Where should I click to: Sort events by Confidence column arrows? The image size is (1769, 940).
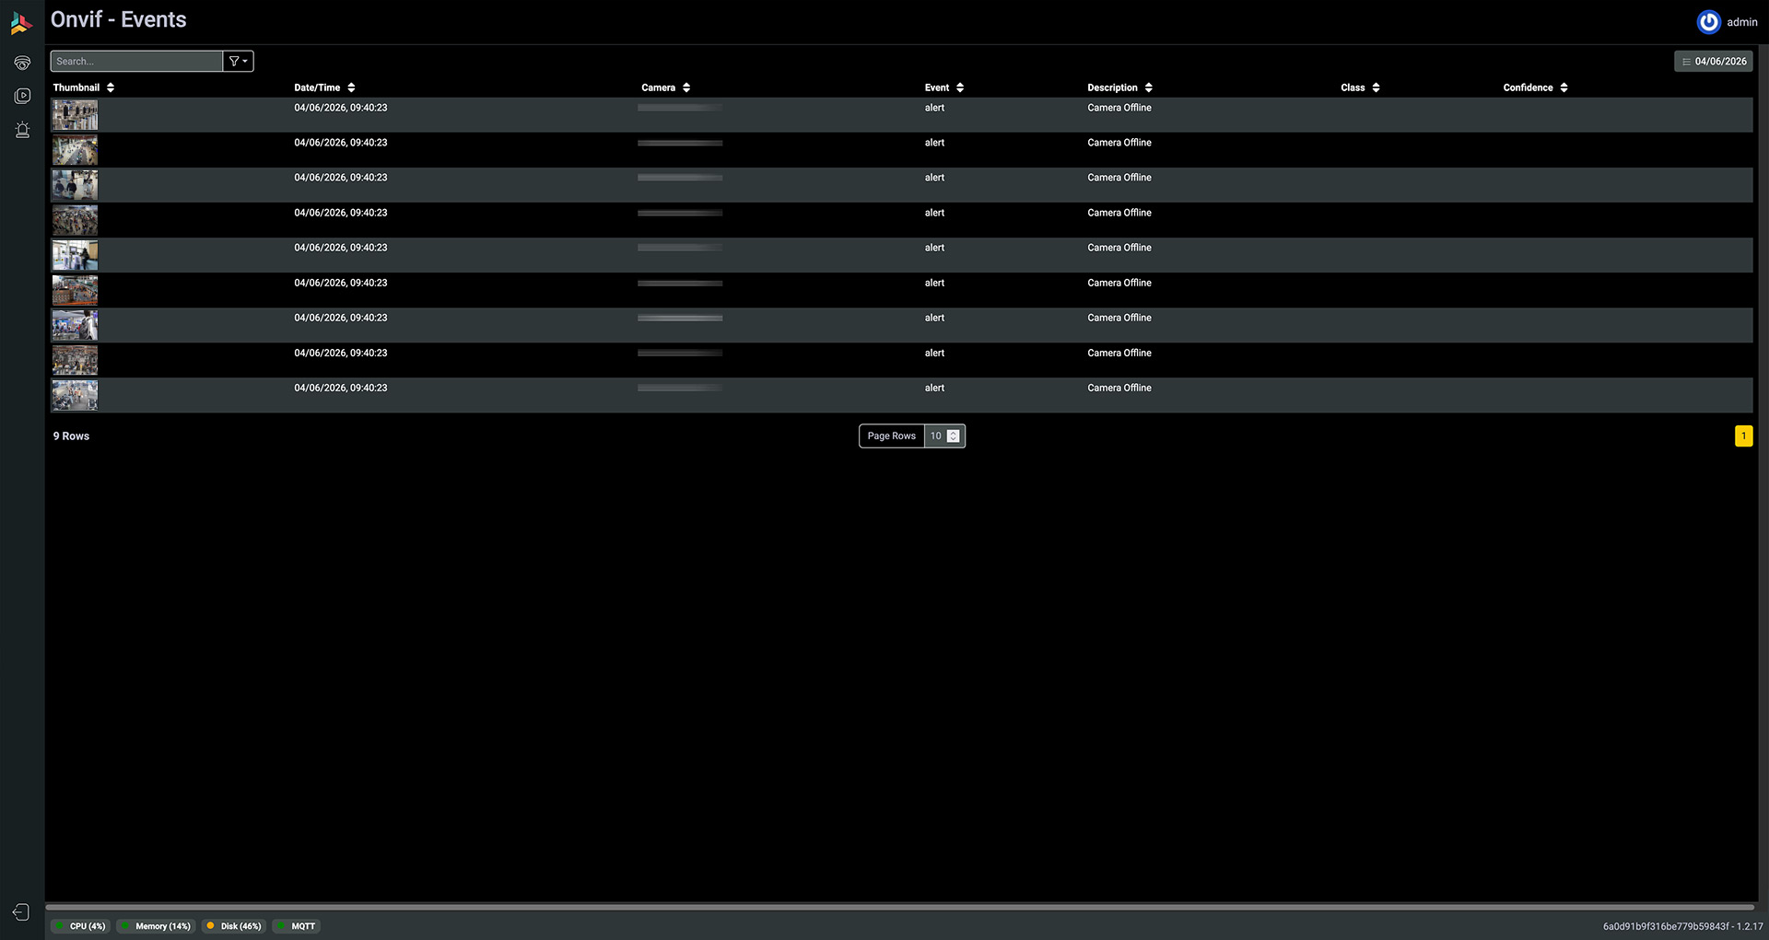1564,87
